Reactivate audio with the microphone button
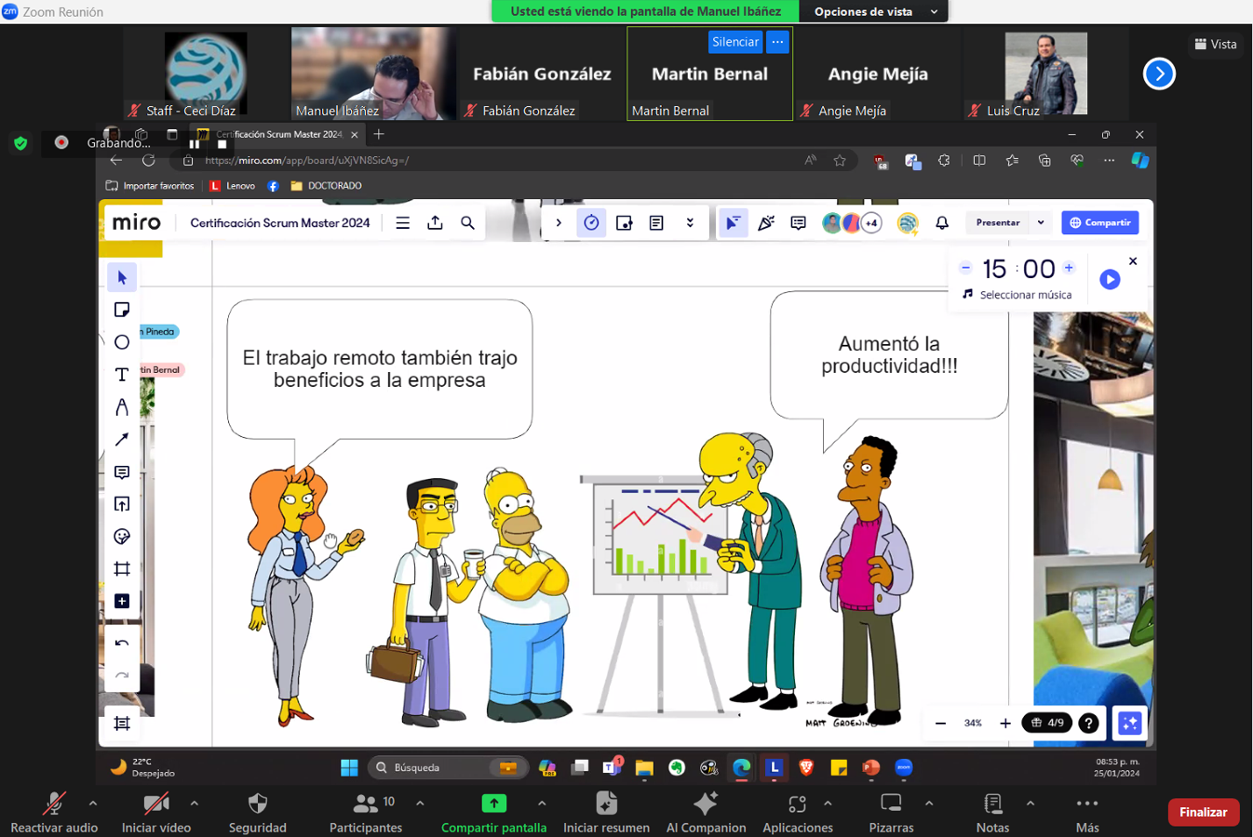Image resolution: width=1253 pixels, height=837 pixels. tap(54, 804)
